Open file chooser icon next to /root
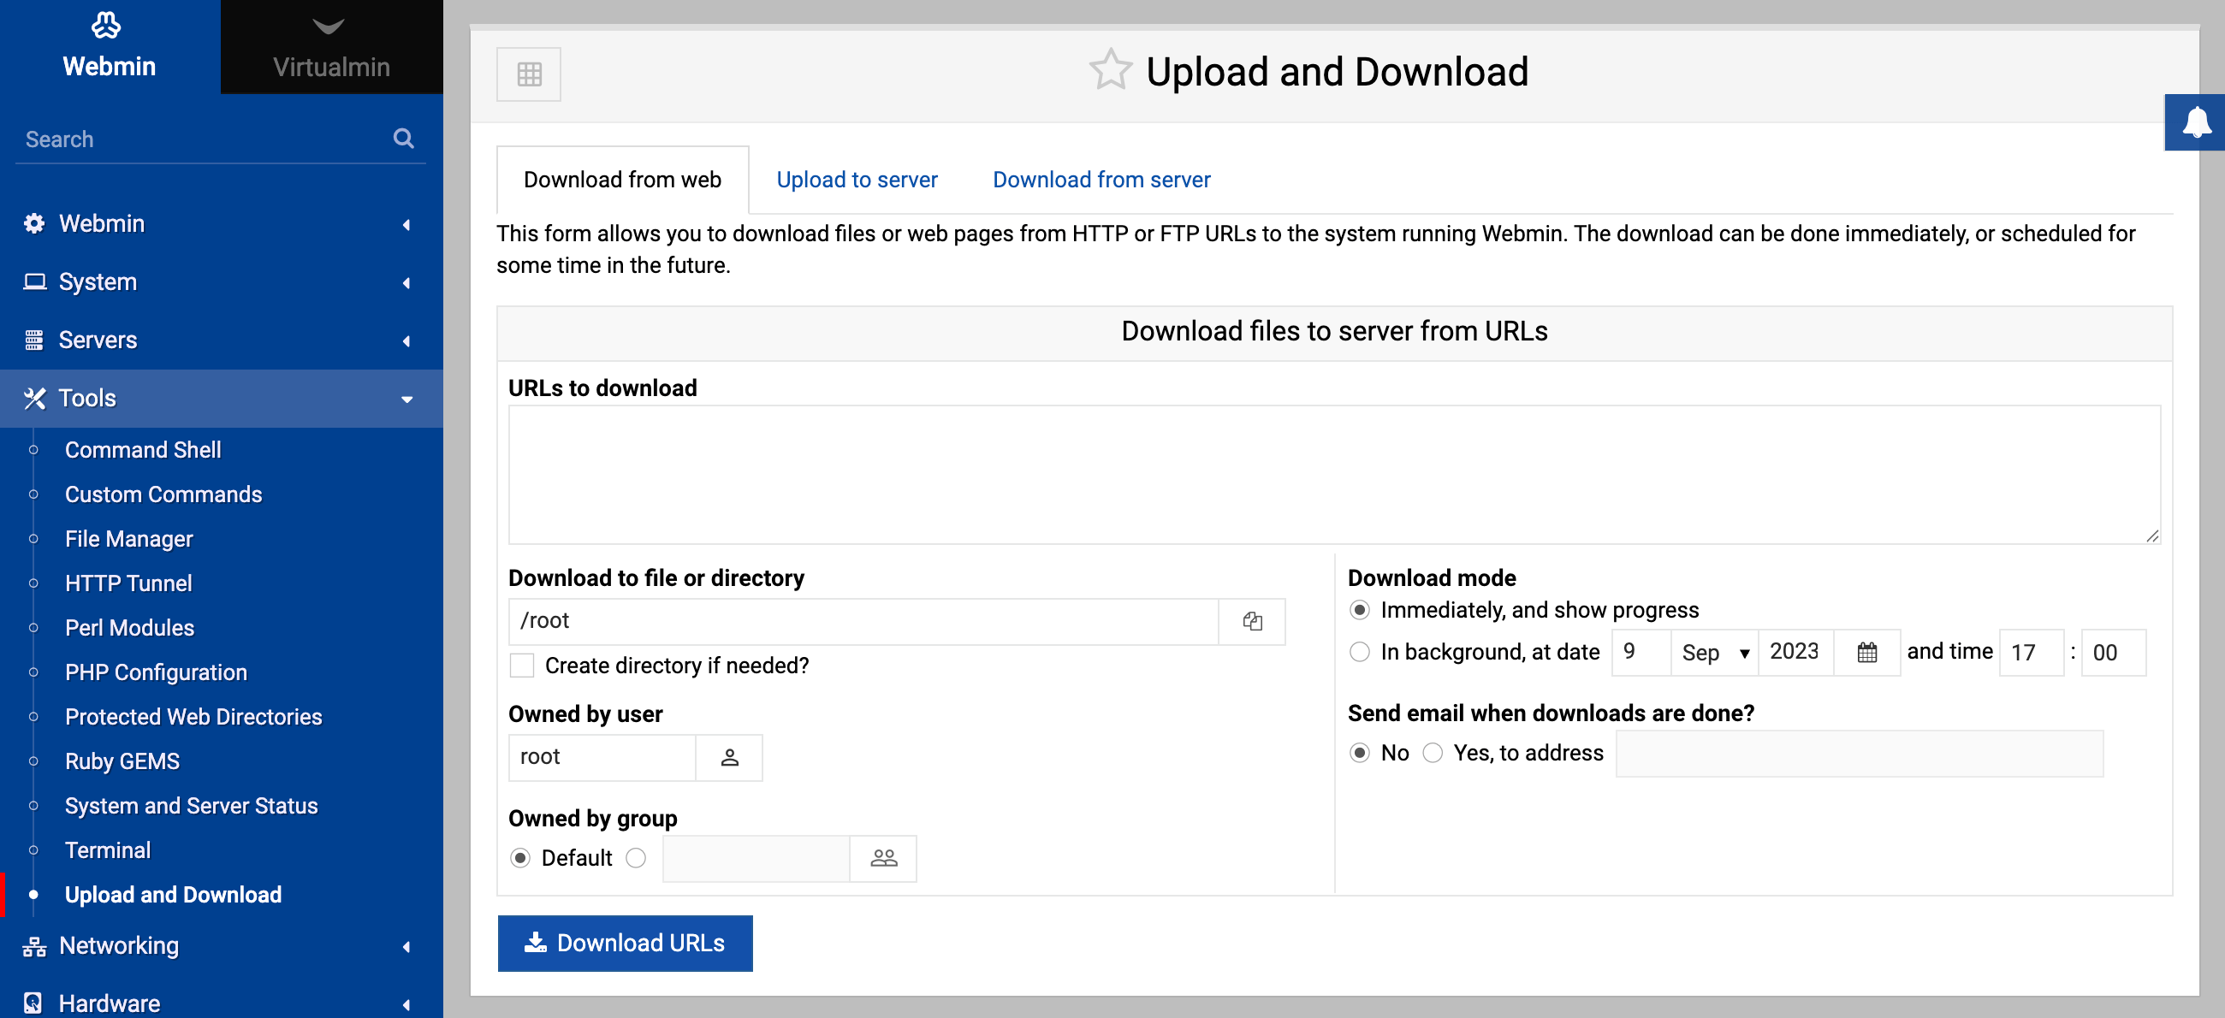This screenshot has width=2225, height=1018. [x=1251, y=621]
